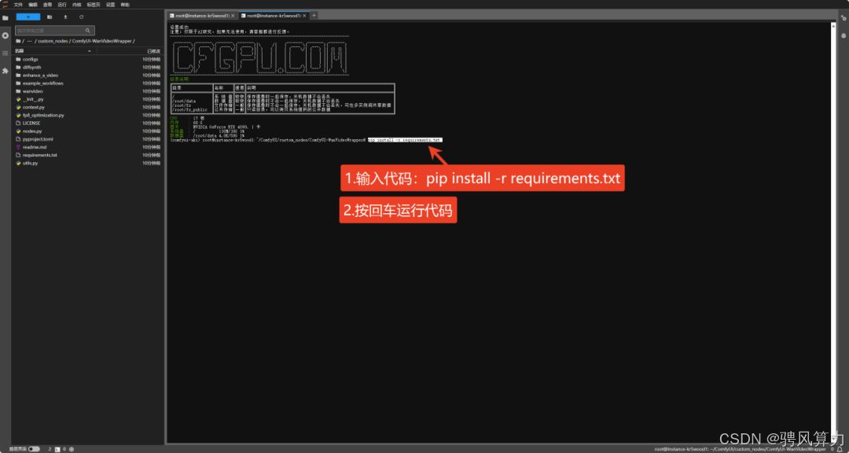Open the 设置 menu
The height and width of the screenshot is (453, 849).
[x=111, y=5]
